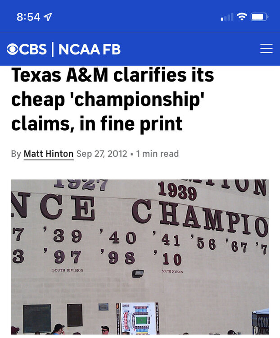Click the 1939 year lettering in the photo
Screen dimensions: 280x338
point(177,192)
